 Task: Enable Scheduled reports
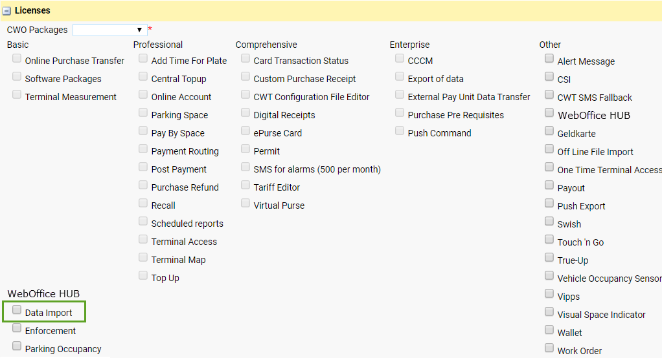click(x=143, y=221)
